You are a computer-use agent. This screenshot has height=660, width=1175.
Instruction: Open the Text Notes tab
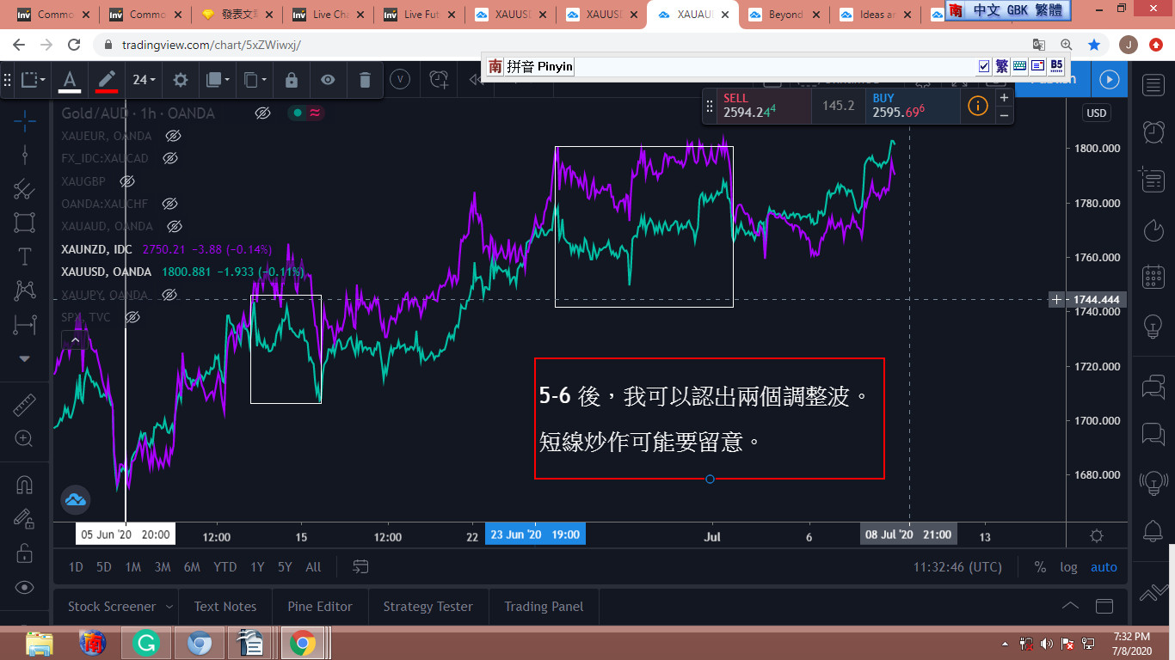pyautogui.click(x=225, y=607)
